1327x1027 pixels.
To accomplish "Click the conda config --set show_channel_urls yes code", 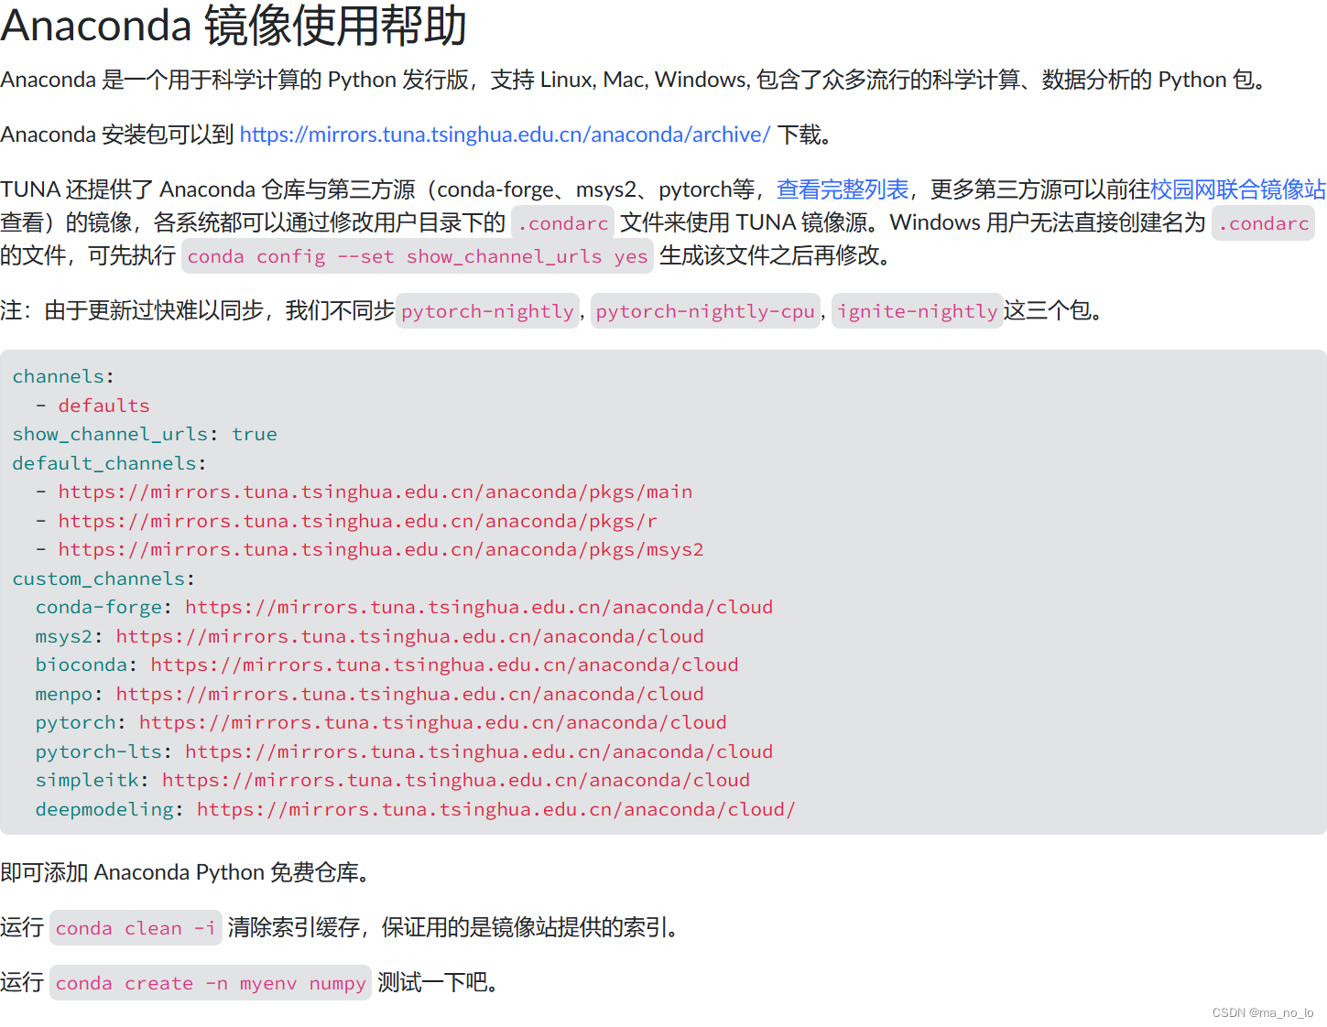I will tap(418, 256).
